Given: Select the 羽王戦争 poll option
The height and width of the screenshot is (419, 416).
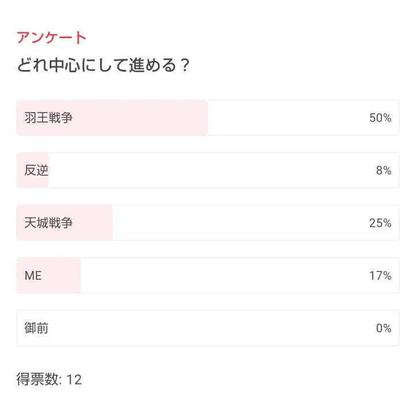Looking at the screenshot, I should click(49, 118).
